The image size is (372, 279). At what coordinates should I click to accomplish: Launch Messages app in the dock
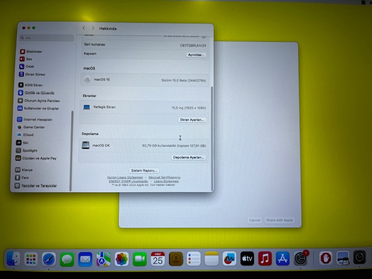click(67, 259)
